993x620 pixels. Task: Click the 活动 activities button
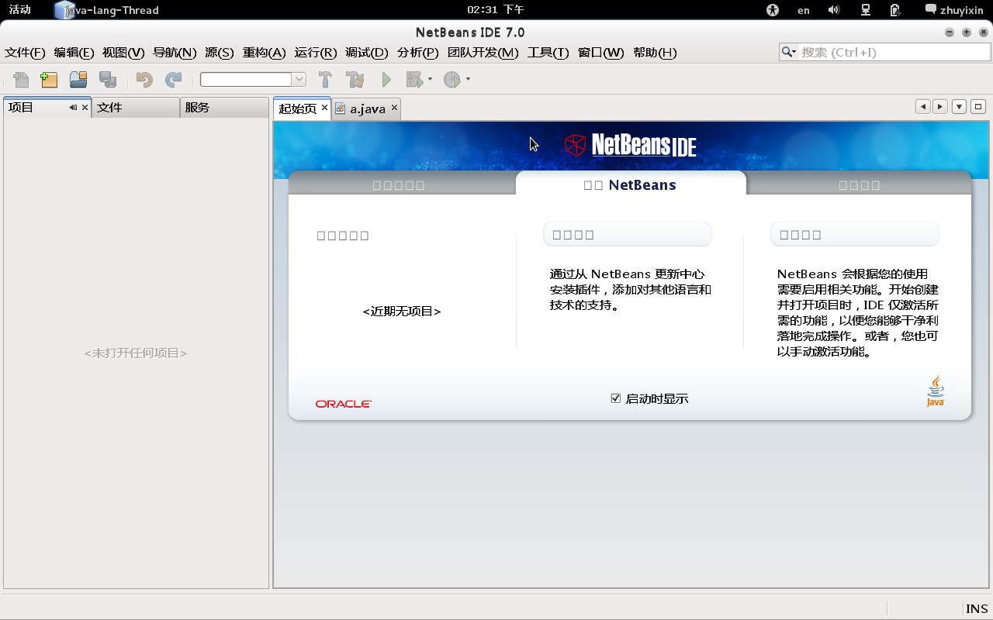(x=20, y=10)
